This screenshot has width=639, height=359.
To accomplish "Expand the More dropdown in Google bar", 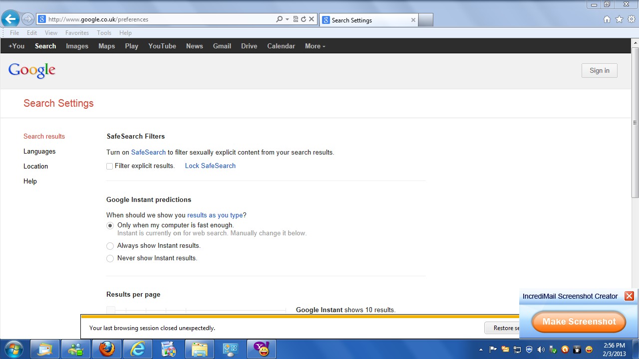I will (315, 46).
